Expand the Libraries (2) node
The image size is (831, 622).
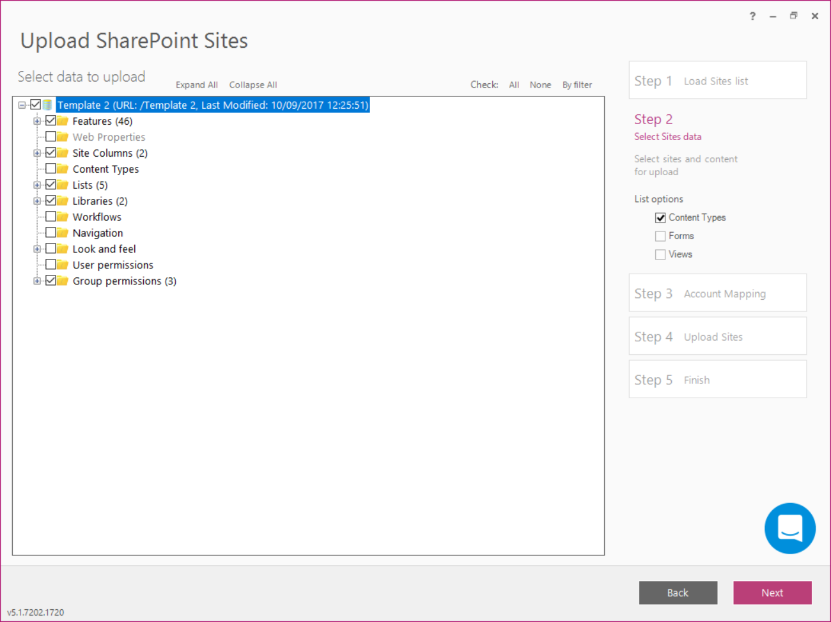(x=37, y=201)
